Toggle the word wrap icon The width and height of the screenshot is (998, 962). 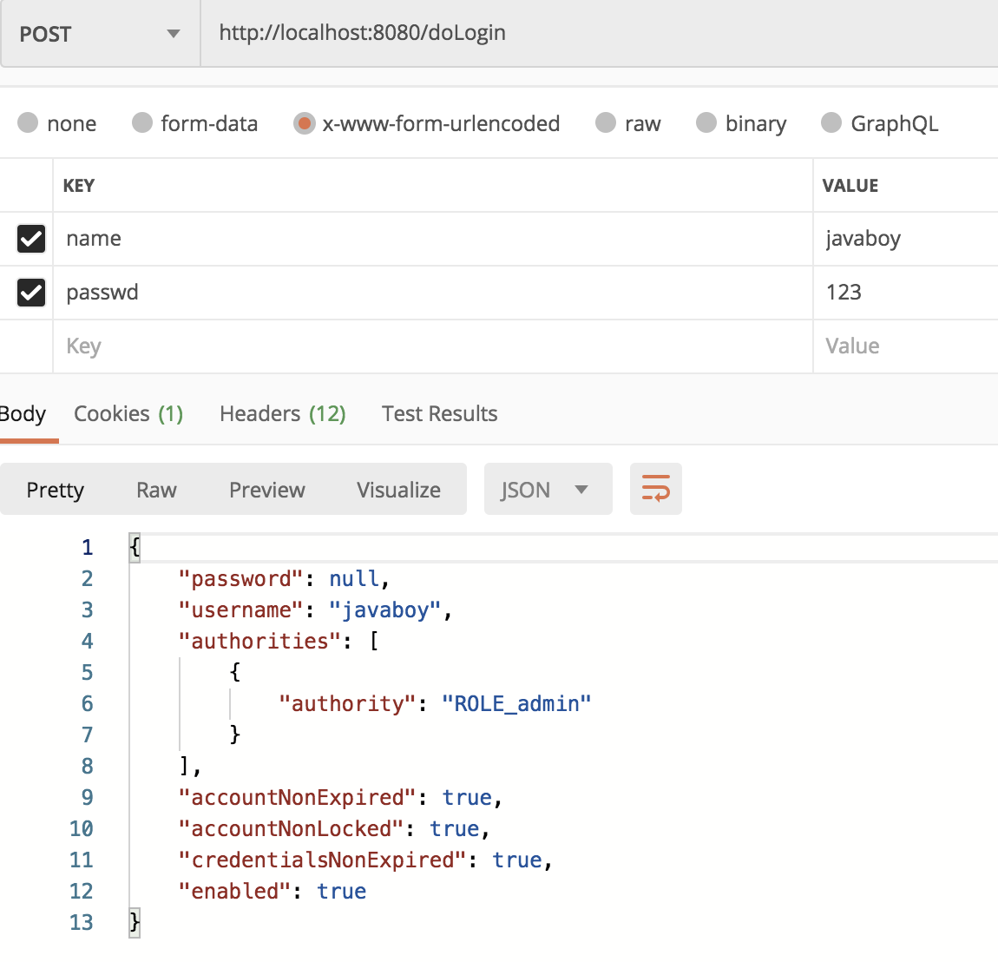point(655,489)
